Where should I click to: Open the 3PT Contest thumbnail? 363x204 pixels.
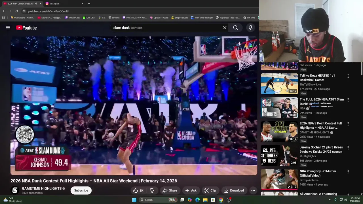click(x=279, y=132)
